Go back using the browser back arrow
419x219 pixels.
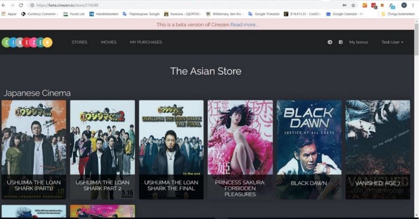3,5
